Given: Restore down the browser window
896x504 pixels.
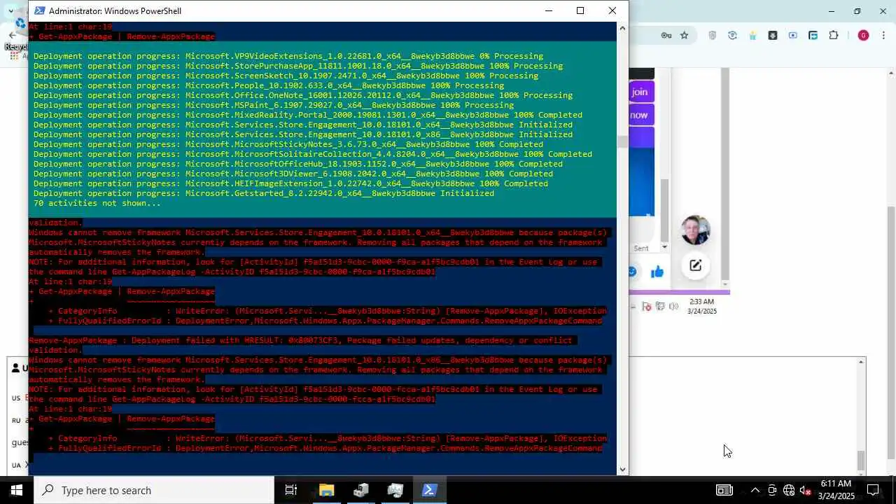Looking at the screenshot, I should [857, 11].
